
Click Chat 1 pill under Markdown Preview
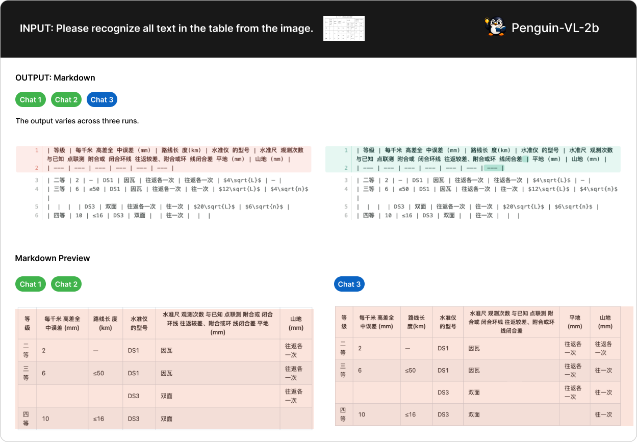(31, 284)
